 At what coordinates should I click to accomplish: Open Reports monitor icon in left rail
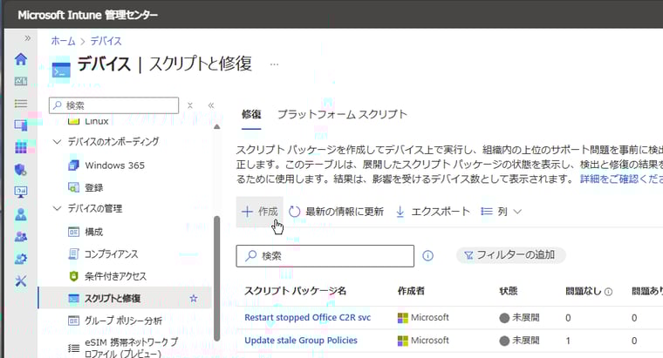tap(21, 193)
